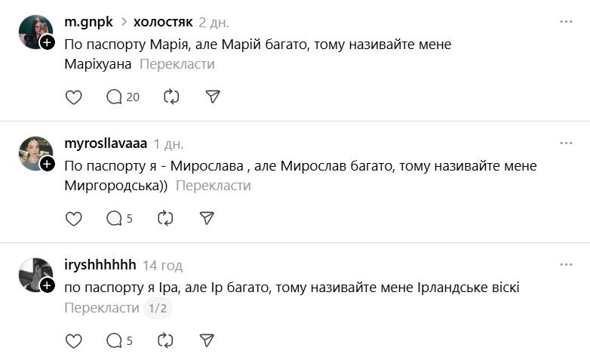Repost the iryshhhhhh Ірландське віскі post
This screenshot has width=590, height=357.
click(x=165, y=341)
